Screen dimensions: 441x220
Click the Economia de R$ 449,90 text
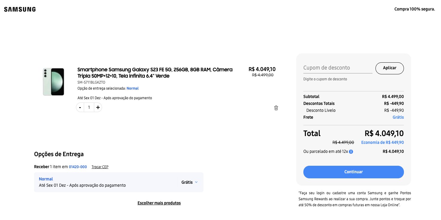pos(383,143)
